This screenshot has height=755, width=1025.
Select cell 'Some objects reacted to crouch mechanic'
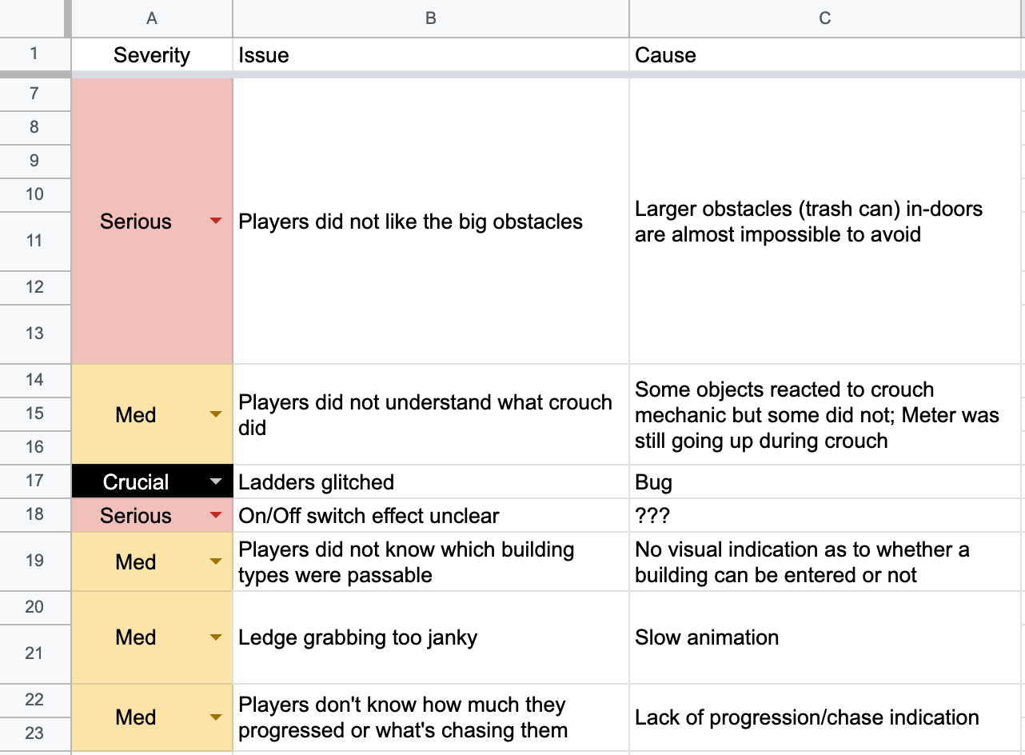(x=827, y=414)
